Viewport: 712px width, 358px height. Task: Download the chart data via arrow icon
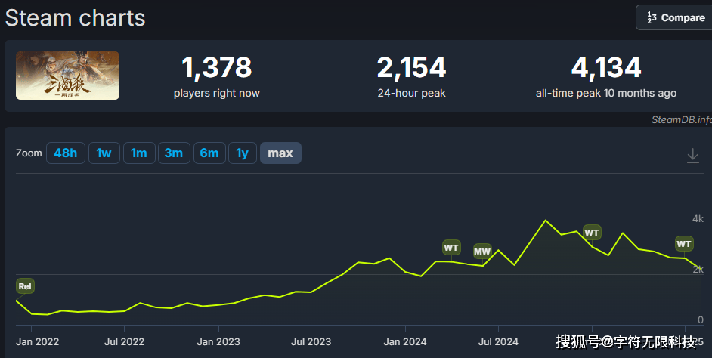[x=692, y=155]
